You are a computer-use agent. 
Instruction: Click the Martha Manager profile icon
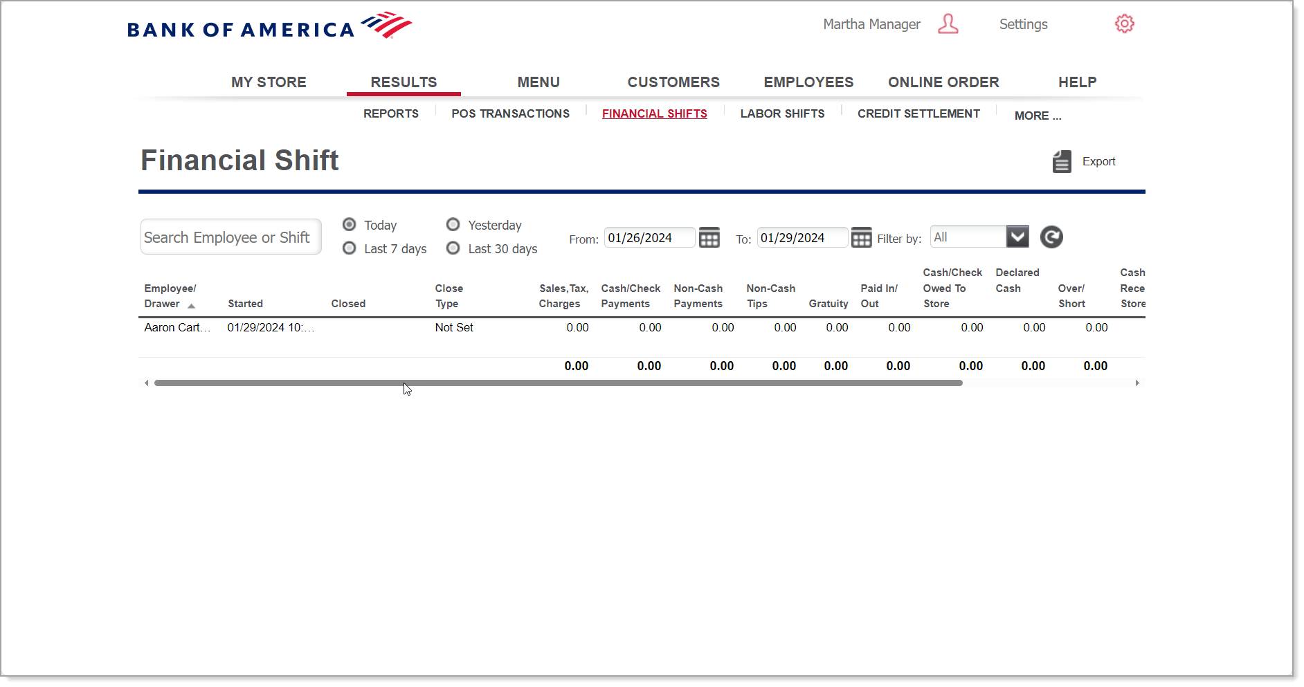948,24
